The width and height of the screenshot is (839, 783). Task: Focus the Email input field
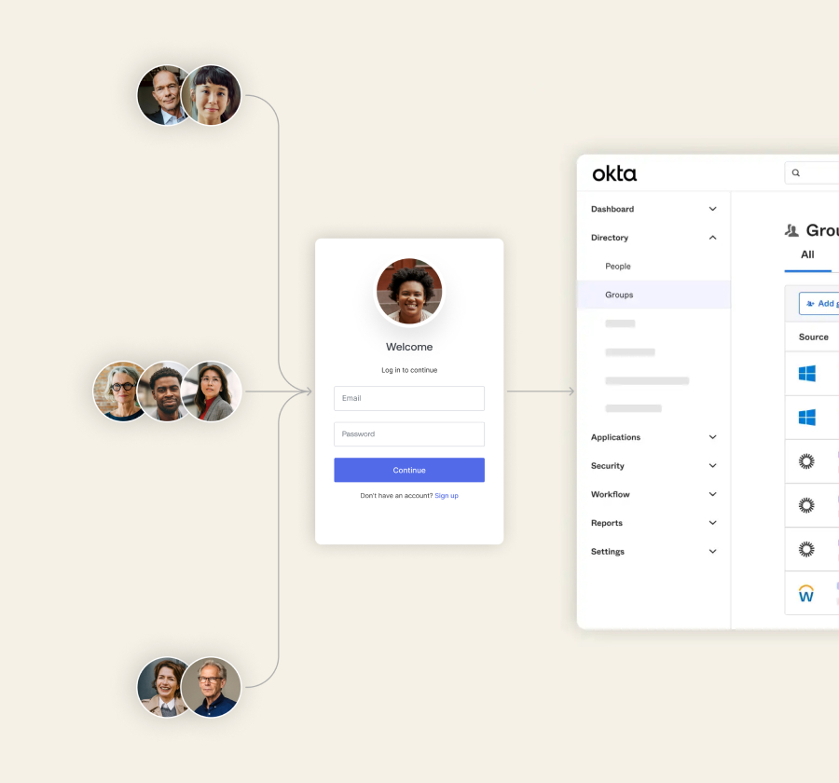[409, 398]
